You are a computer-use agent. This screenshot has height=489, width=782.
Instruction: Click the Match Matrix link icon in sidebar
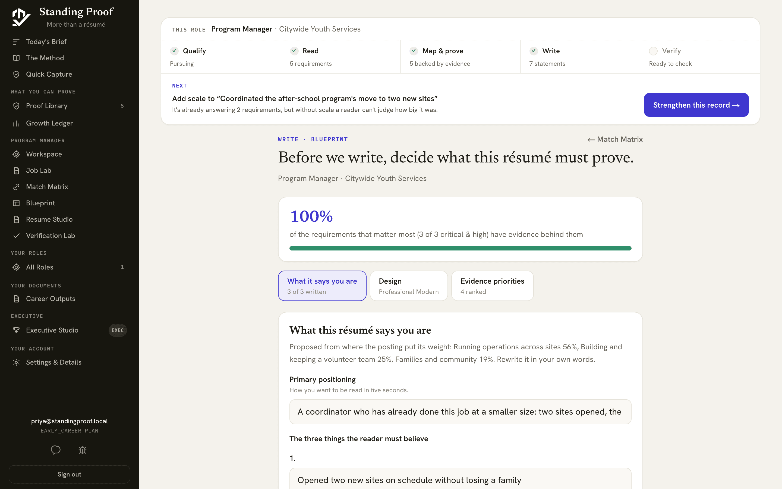coord(16,187)
